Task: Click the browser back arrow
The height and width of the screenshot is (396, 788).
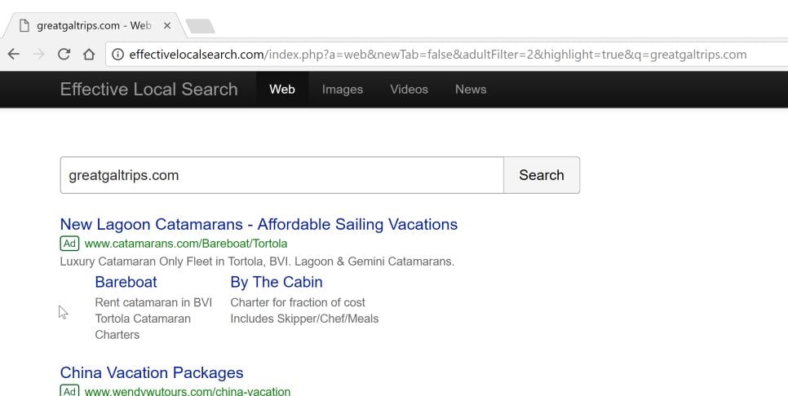Action: pyautogui.click(x=13, y=55)
